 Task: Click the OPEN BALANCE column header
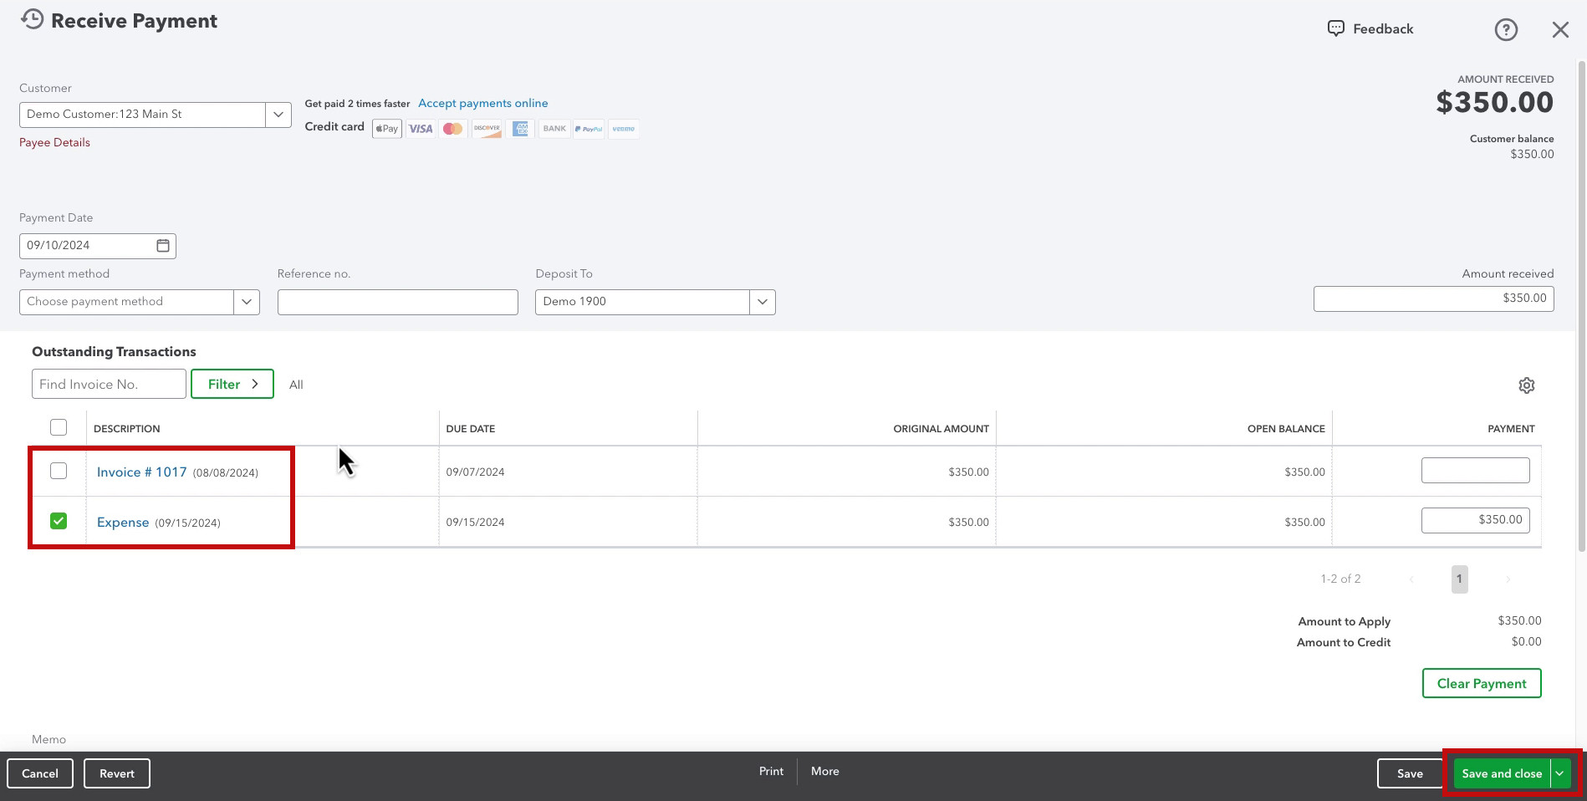pyautogui.click(x=1286, y=429)
